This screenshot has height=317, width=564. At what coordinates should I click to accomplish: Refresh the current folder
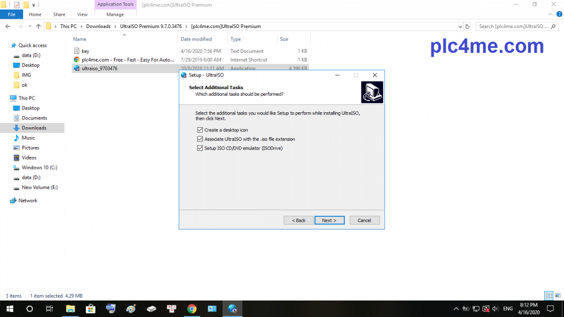467,26
